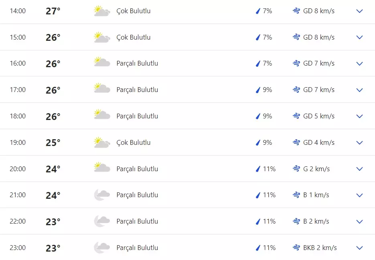Click the partly cloudy icon at 16:00
Screen dimensions: 375x260
pyautogui.click(x=102, y=64)
